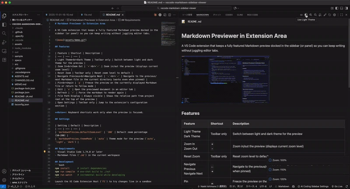The image size is (350, 189).
Task: Click the editor minimap
Action: tap(168, 34)
